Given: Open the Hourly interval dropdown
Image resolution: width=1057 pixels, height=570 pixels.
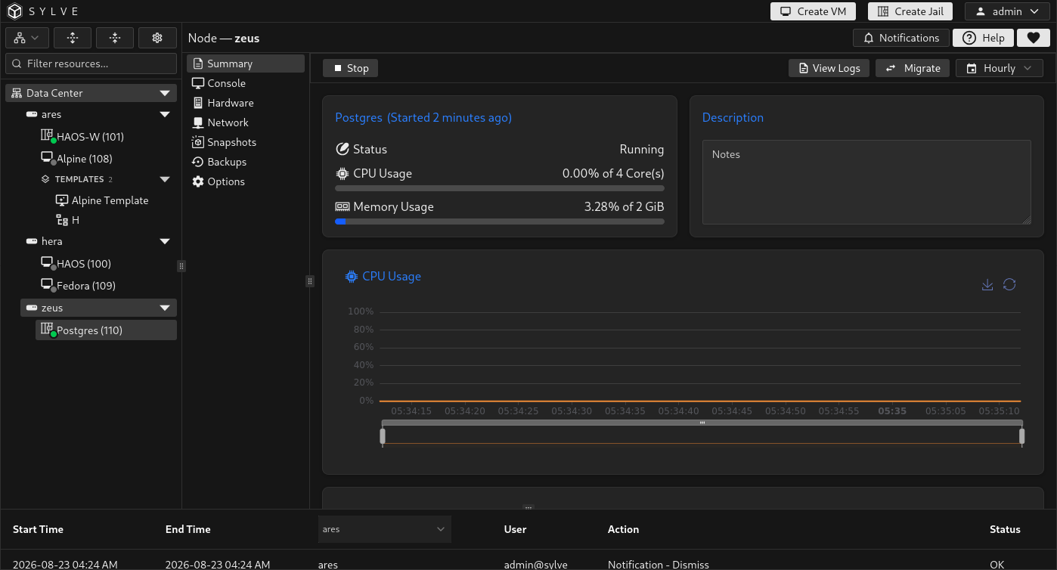Looking at the screenshot, I should click(999, 68).
